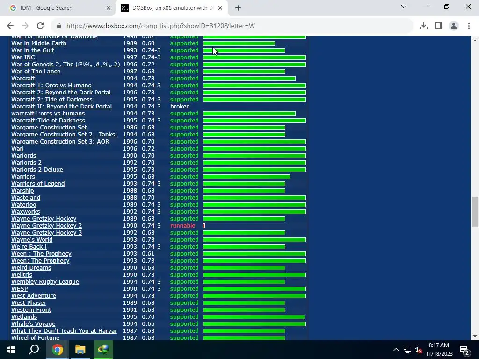Image resolution: width=479 pixels, height=359 pixels.
Task: Open network status tray icon
Action: point(407,350)
